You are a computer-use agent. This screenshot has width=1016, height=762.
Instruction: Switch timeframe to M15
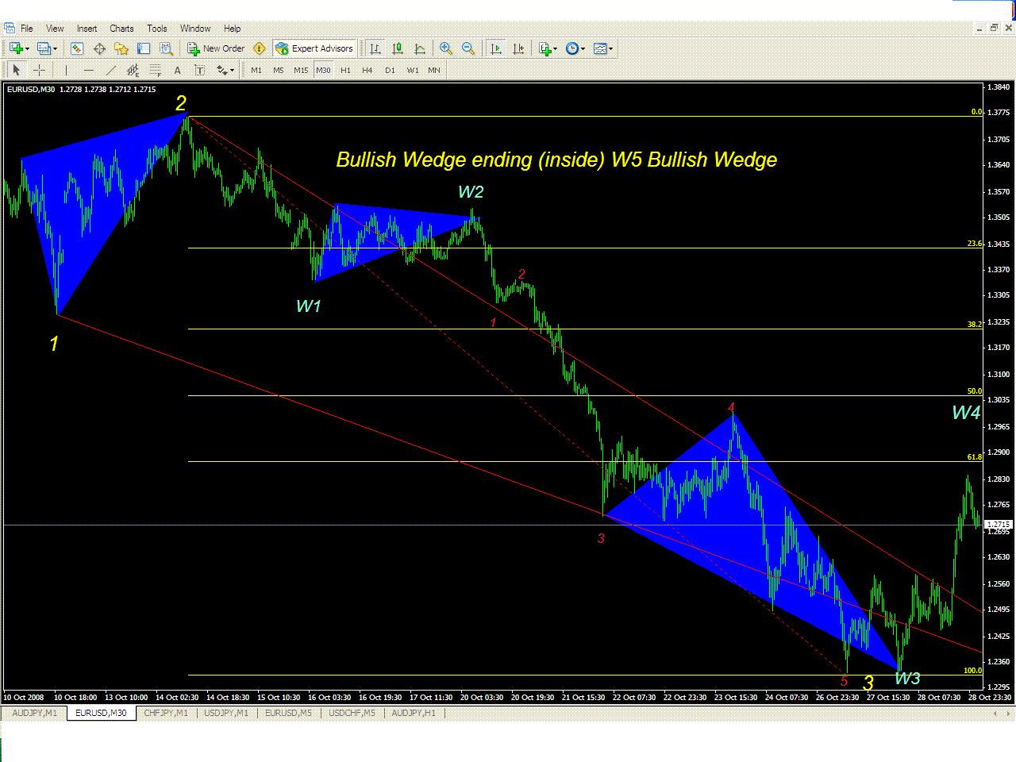pos(301,70)
